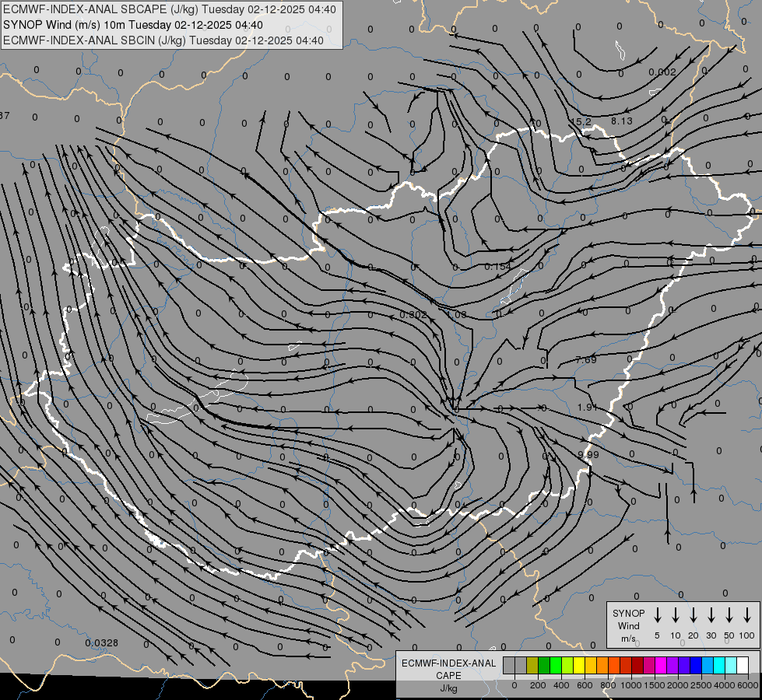
Task: Select the sky blue CAPE legend swatch
Action: click(707, 665)
